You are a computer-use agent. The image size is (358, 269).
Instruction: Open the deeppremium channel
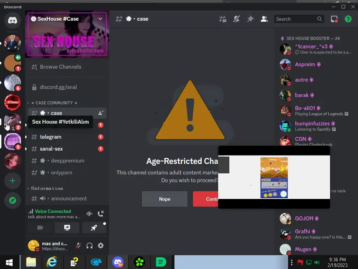(67, 160)
